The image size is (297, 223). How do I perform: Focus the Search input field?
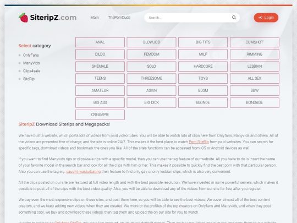point(189,18)
